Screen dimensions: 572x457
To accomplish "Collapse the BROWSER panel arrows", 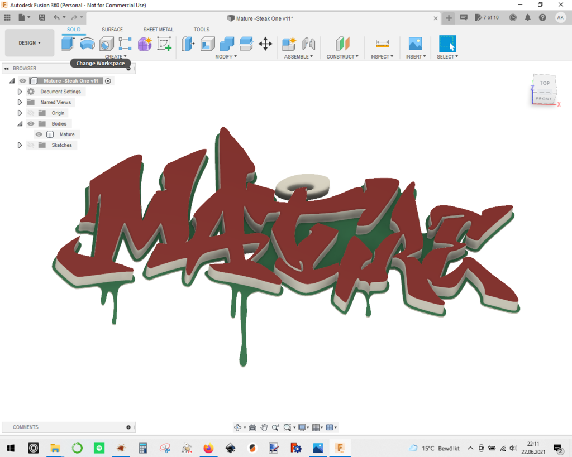I will 6,69.
